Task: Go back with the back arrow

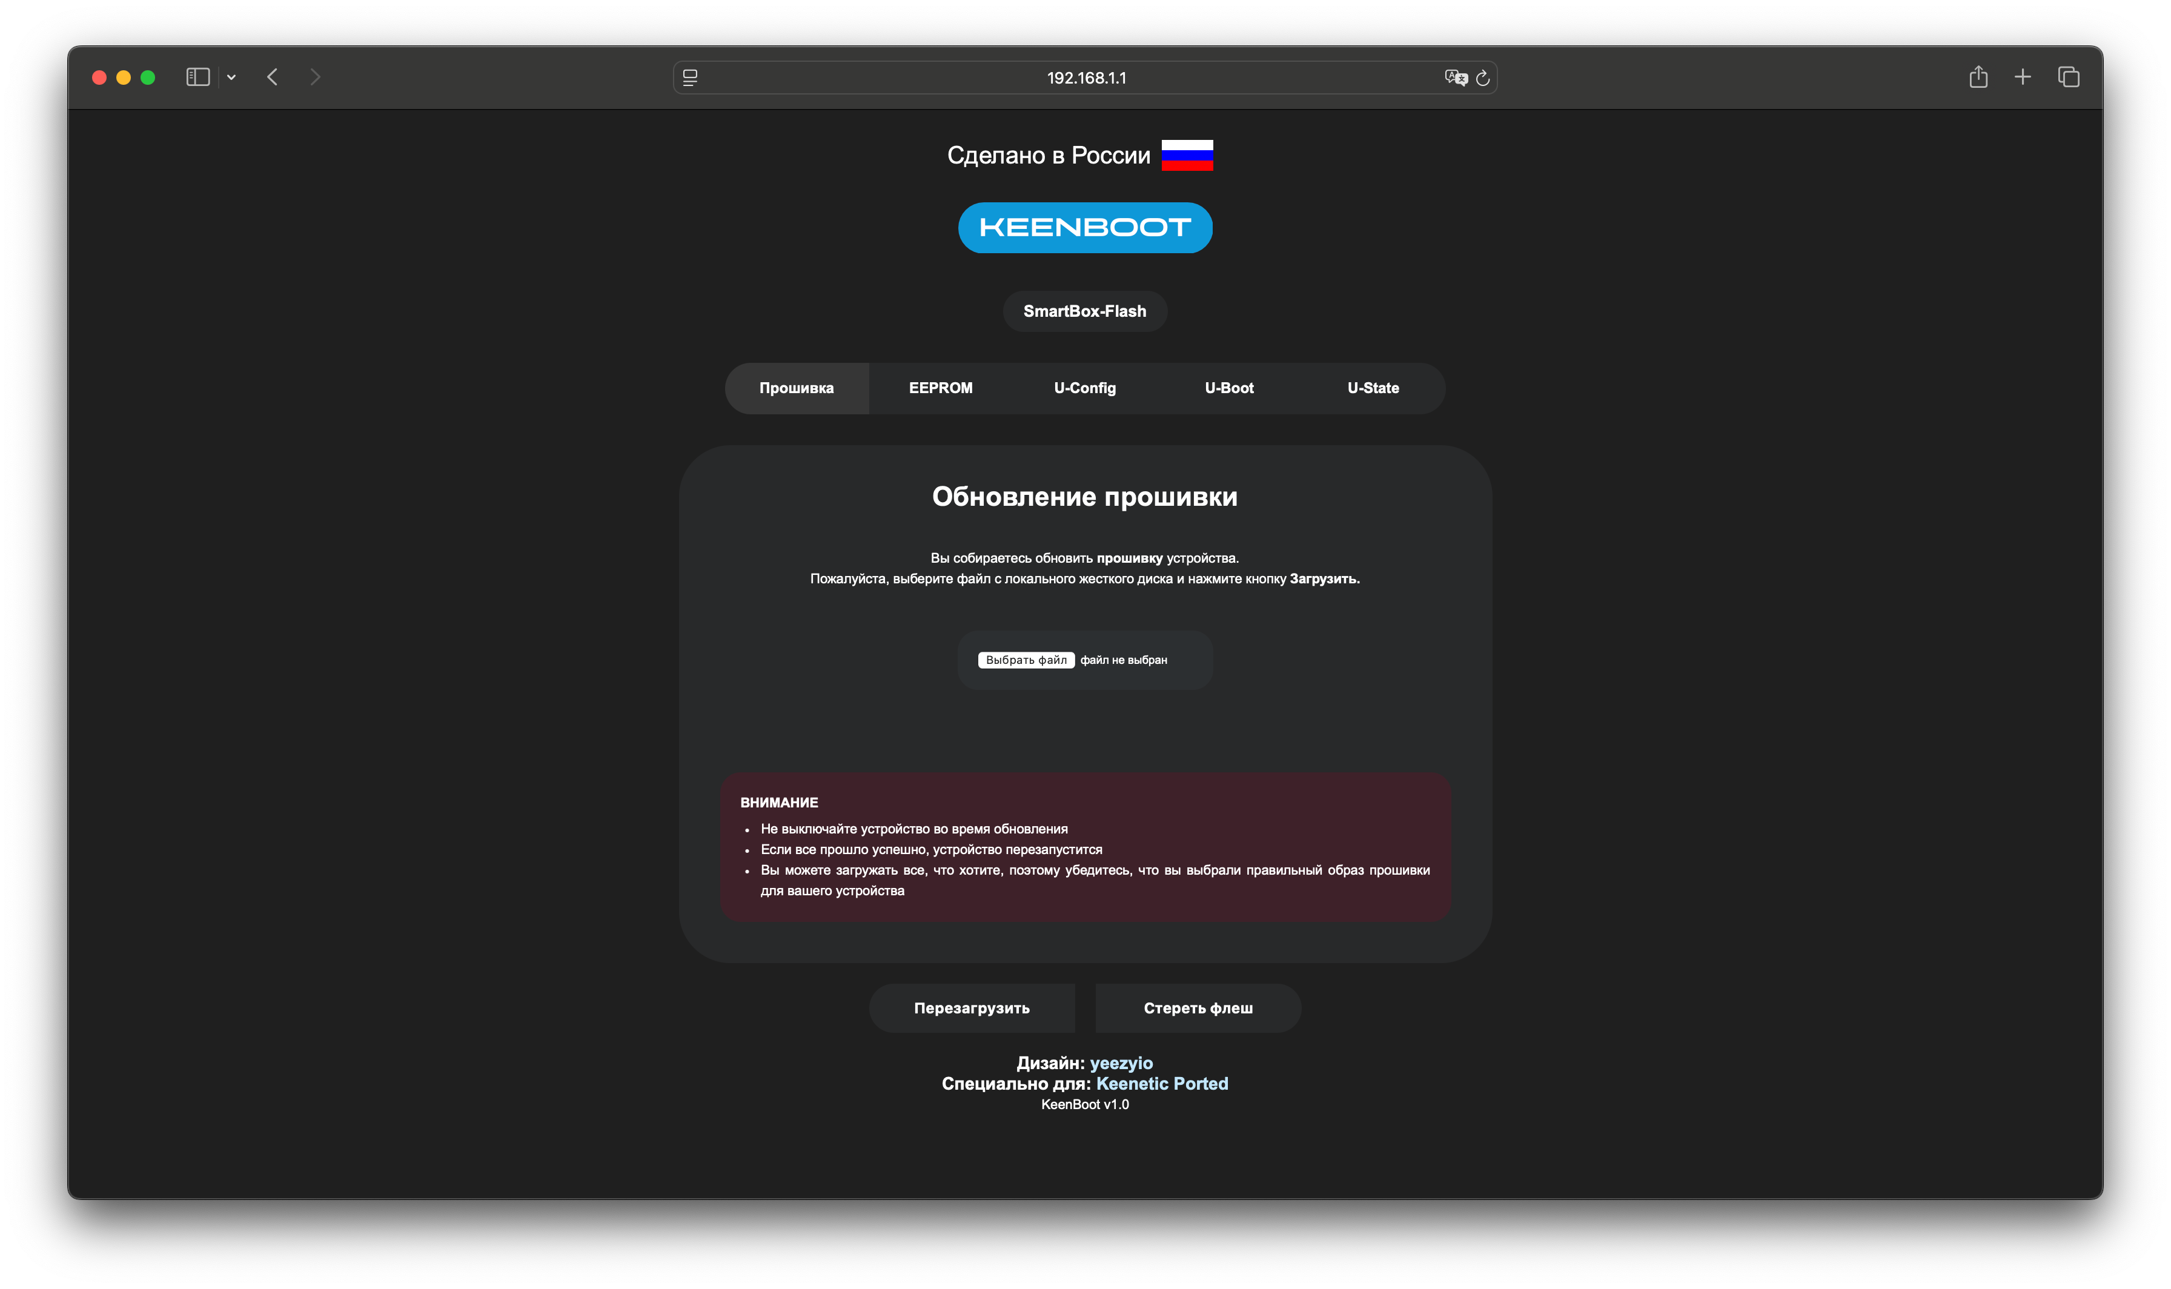Action: [x=273, y=78]
